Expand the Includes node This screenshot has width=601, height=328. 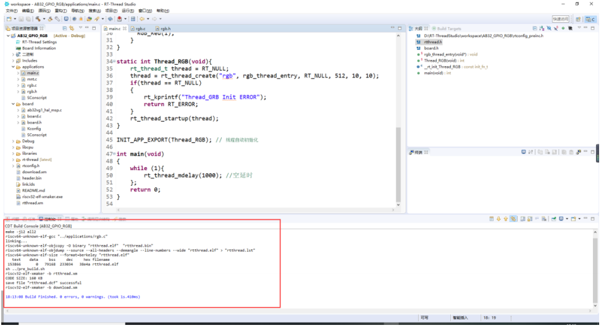(13, 60)
